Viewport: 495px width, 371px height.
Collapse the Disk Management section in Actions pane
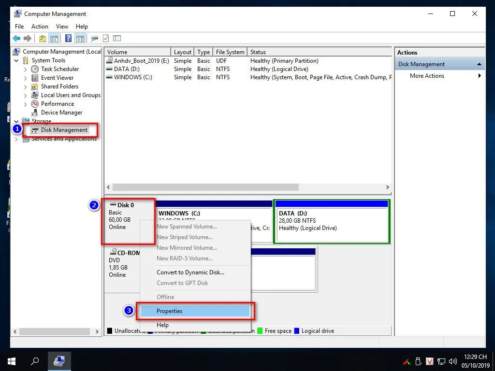coord(479,63)
